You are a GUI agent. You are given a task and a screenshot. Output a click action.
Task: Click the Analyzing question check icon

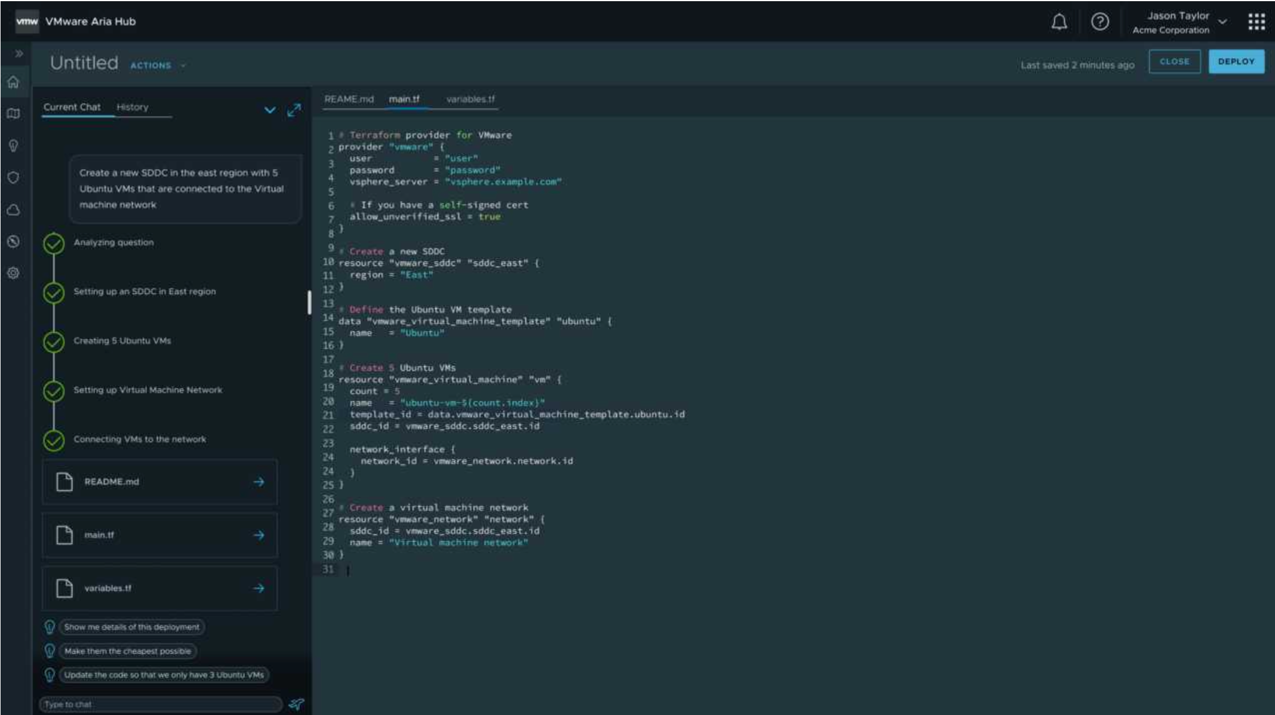54,244
